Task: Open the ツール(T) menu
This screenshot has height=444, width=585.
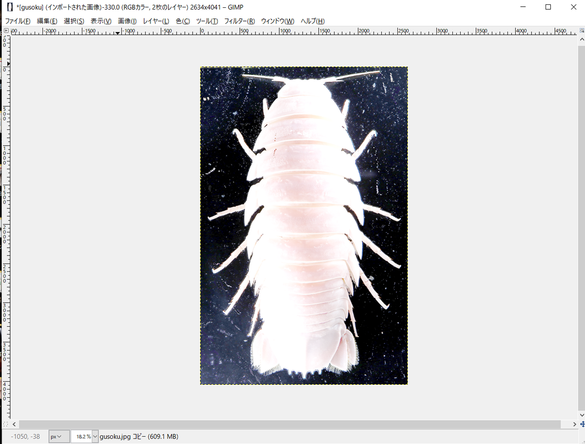Action: [207, 21]
